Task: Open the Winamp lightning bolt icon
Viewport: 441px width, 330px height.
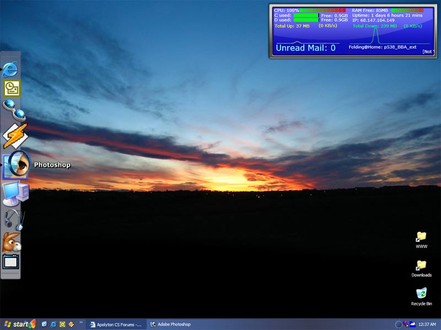Action: (14, 136)
